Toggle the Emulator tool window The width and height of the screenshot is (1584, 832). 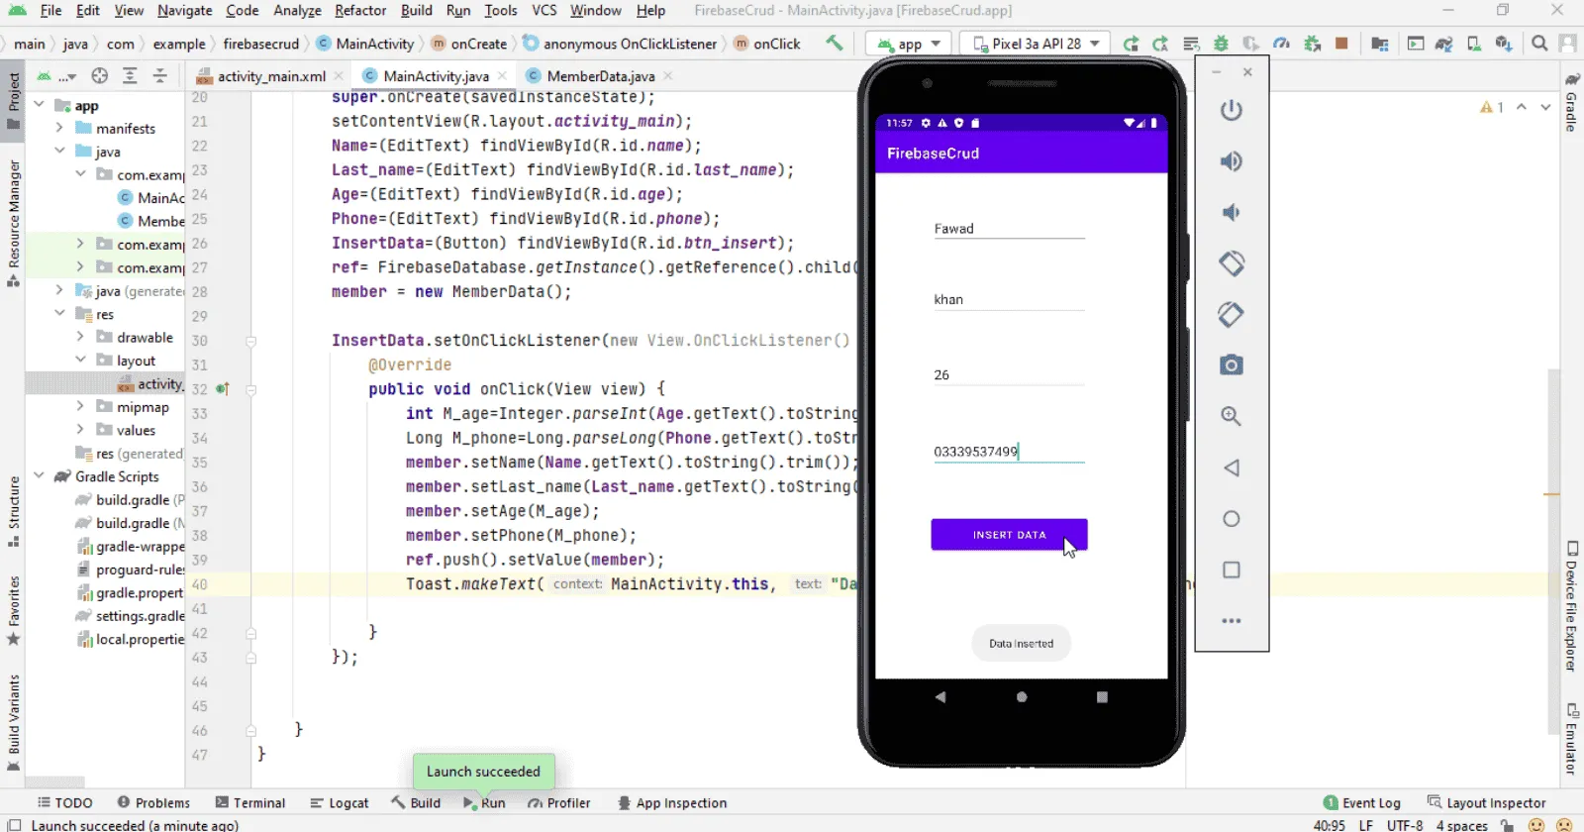tap(1571, 739)
